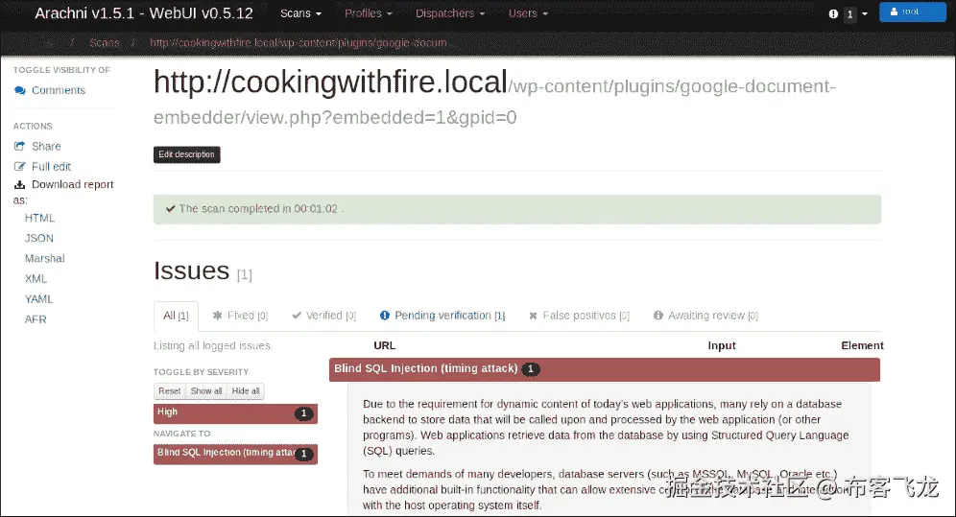Click the user icon on root button

point(894,12)
